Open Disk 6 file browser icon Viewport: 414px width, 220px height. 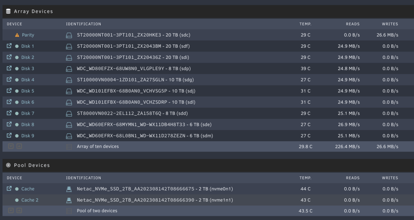coord(9,102)
